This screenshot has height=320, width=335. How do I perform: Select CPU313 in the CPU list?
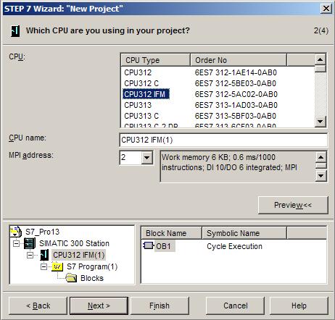[x=138, y=105]
